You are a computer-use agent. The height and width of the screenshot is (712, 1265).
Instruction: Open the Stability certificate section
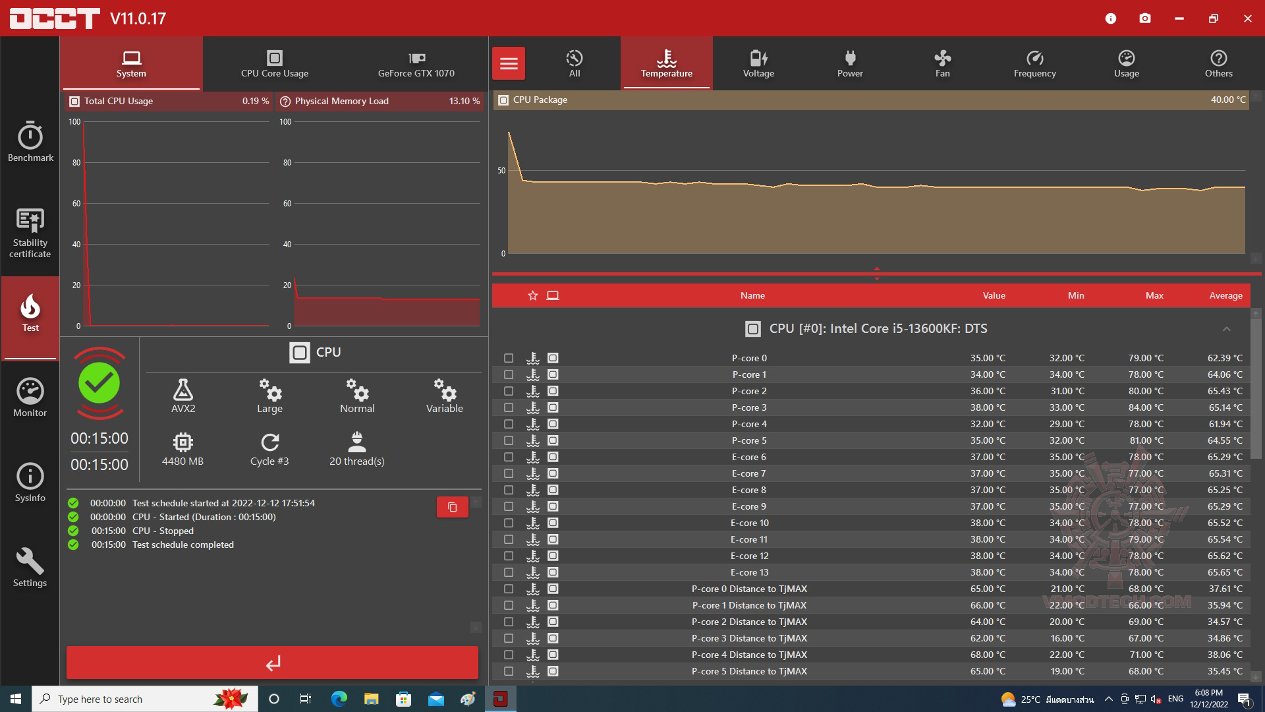pos(30,232)
